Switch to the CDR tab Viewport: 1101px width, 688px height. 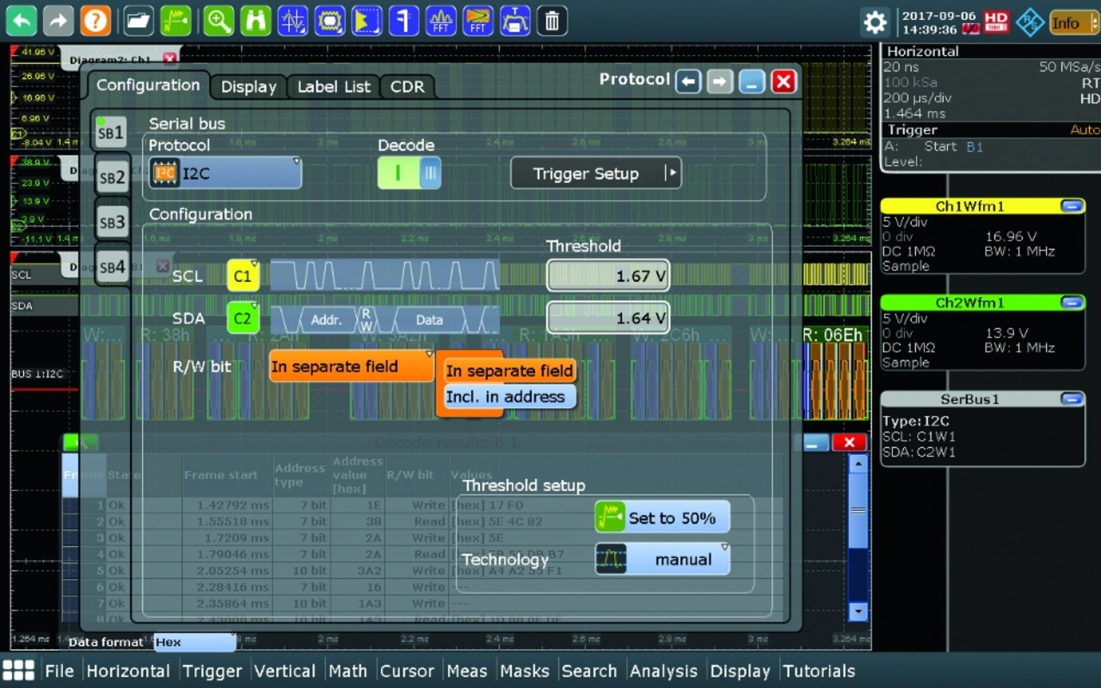tap(407, 87)
